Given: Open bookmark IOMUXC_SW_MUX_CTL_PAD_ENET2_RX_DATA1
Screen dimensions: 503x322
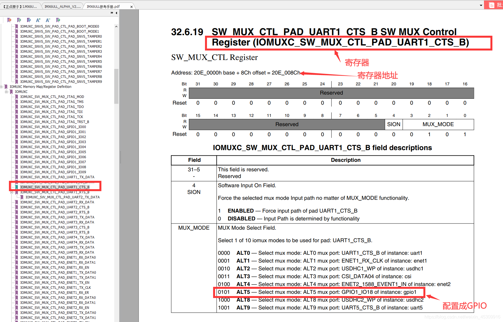Looking at the screenshot, I should pos(58,303).
